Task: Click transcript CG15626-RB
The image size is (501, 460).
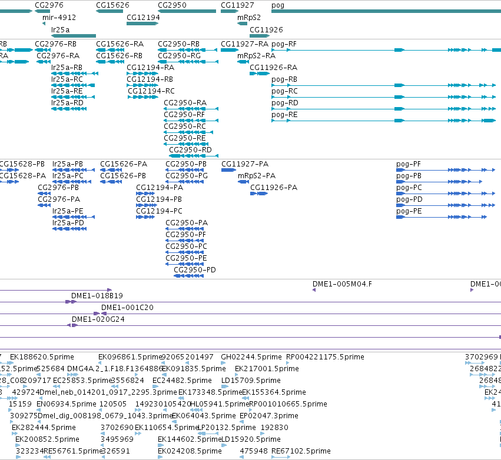Action: pos(110,62)
